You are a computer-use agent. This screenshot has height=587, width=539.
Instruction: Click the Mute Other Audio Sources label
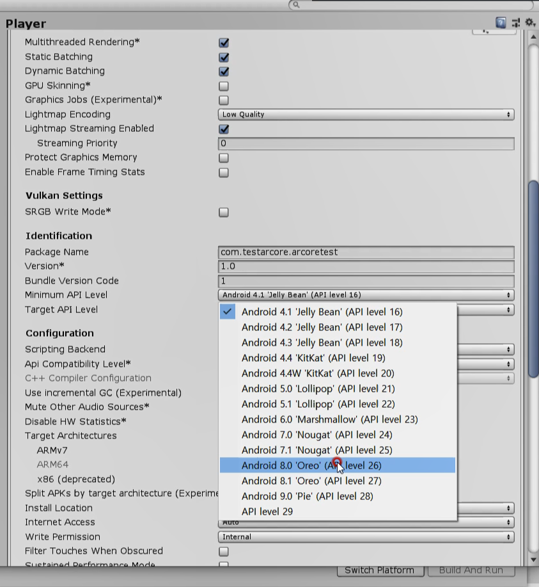(87, 407)
